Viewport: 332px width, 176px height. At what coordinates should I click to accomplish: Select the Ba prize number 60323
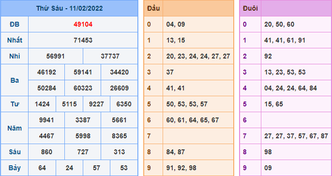(x=83, y=88)
